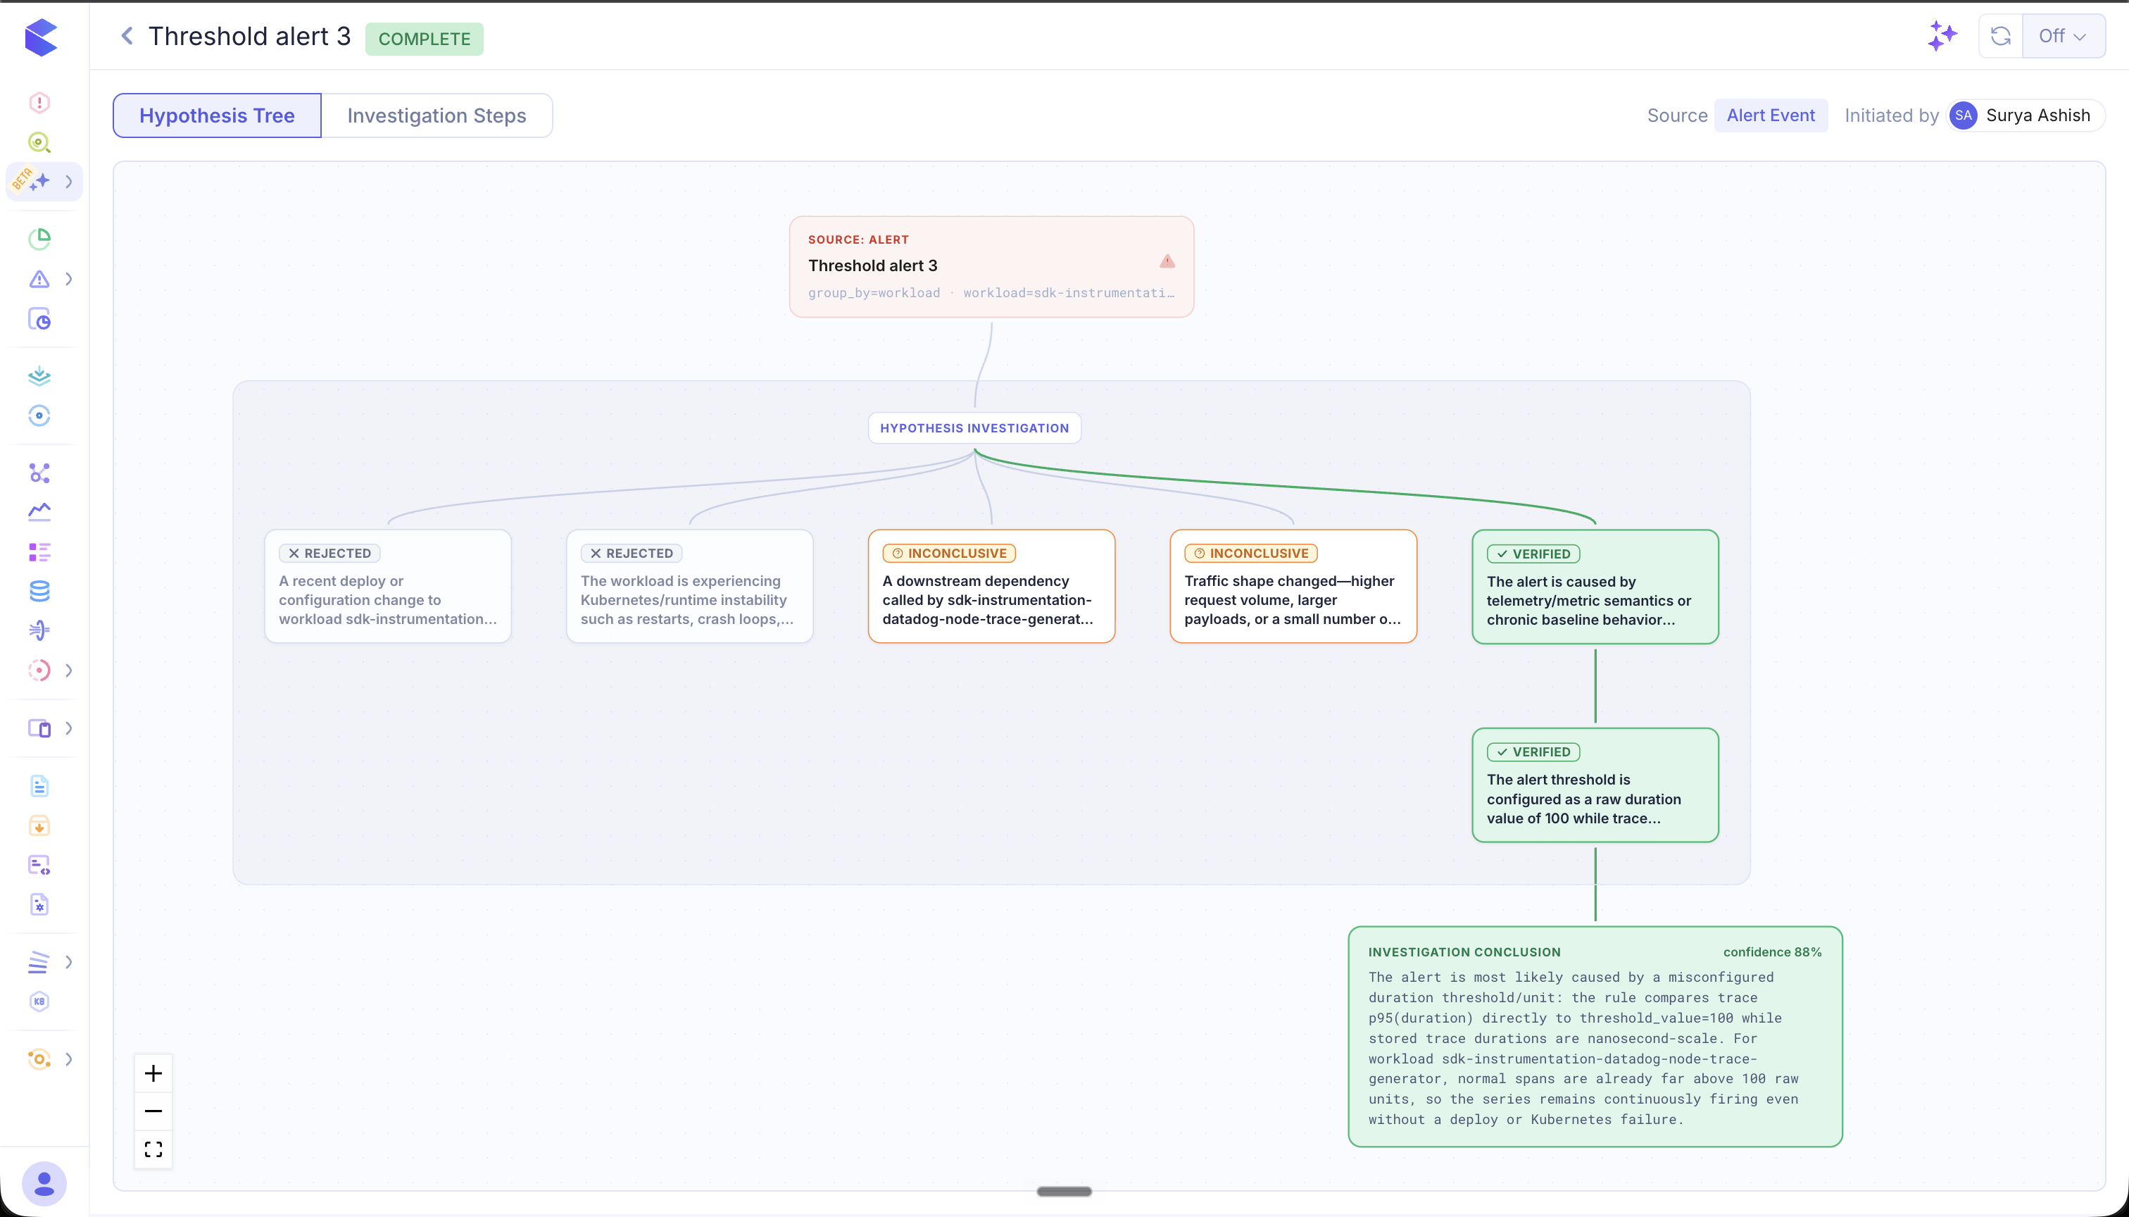Expand the pink dashed circle sidebar chevron
The width and height of the screenshot is (2129, 1217).
tap(68, 670)
